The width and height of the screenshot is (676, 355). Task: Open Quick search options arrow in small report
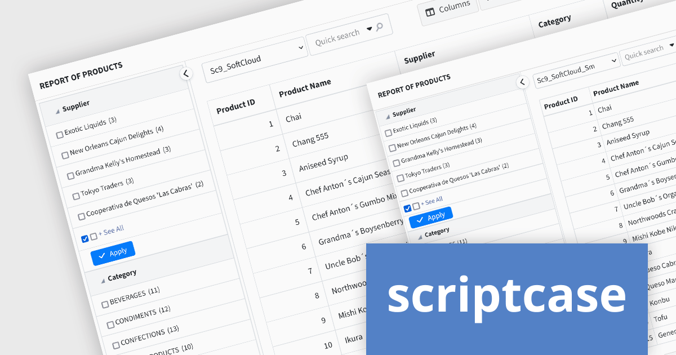(671, 45)
